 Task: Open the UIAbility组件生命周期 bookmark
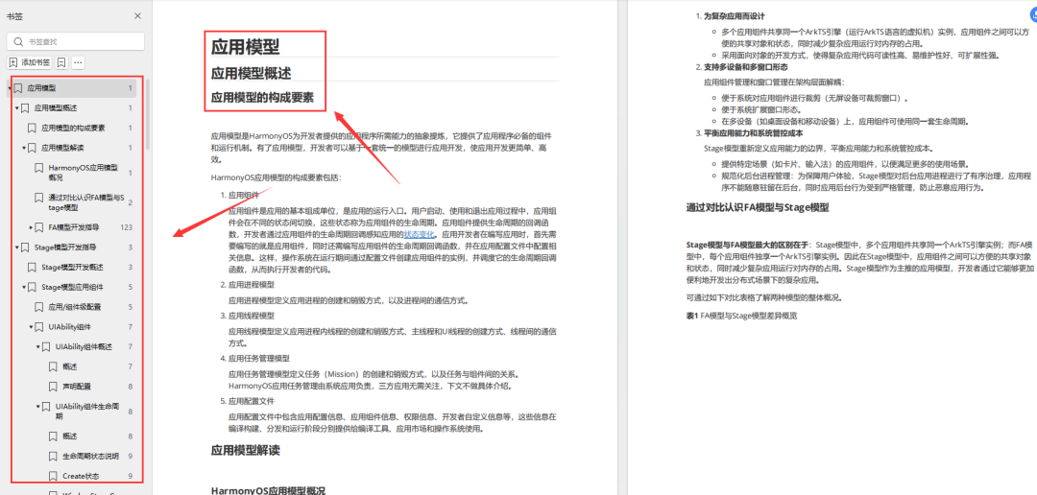click(x=86, y=412)
